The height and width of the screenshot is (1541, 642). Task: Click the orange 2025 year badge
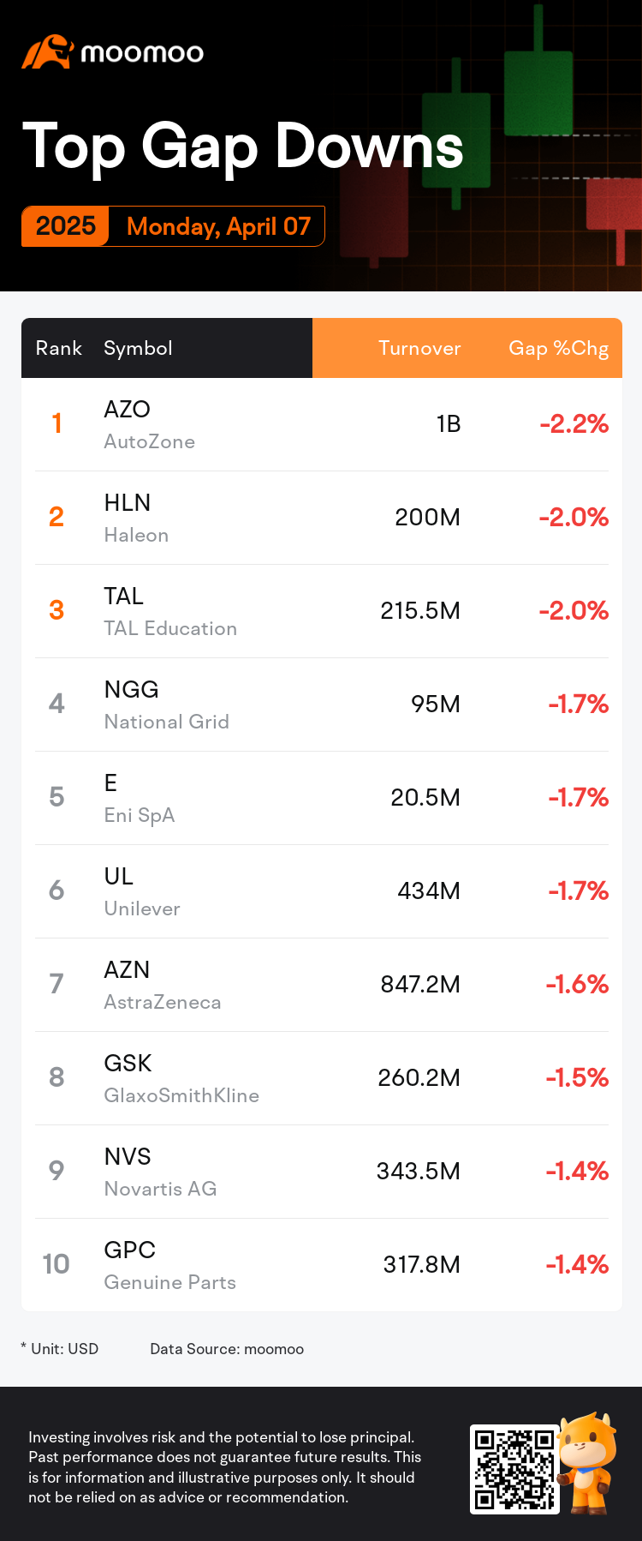tap(66, 226)
